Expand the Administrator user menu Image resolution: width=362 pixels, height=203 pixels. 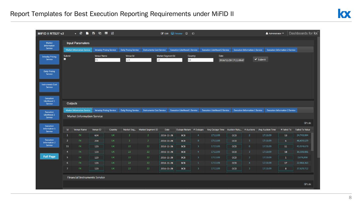point(275,34)
